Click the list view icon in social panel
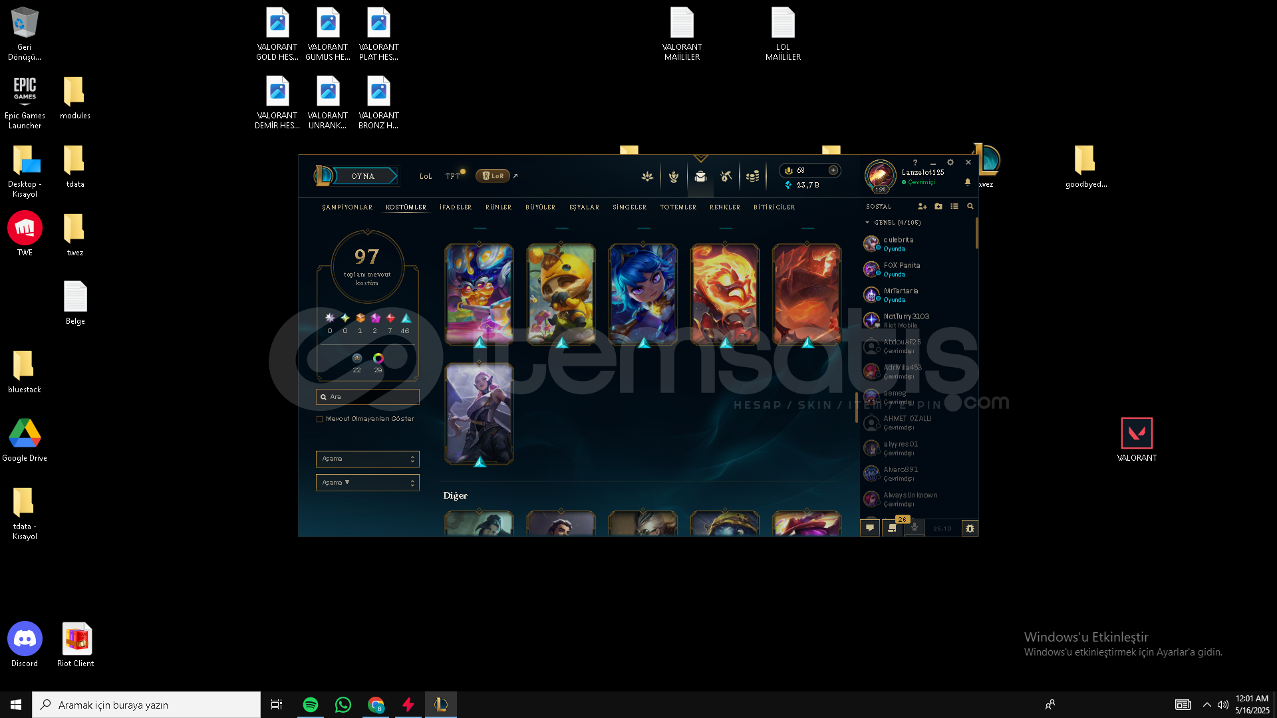 954,206
